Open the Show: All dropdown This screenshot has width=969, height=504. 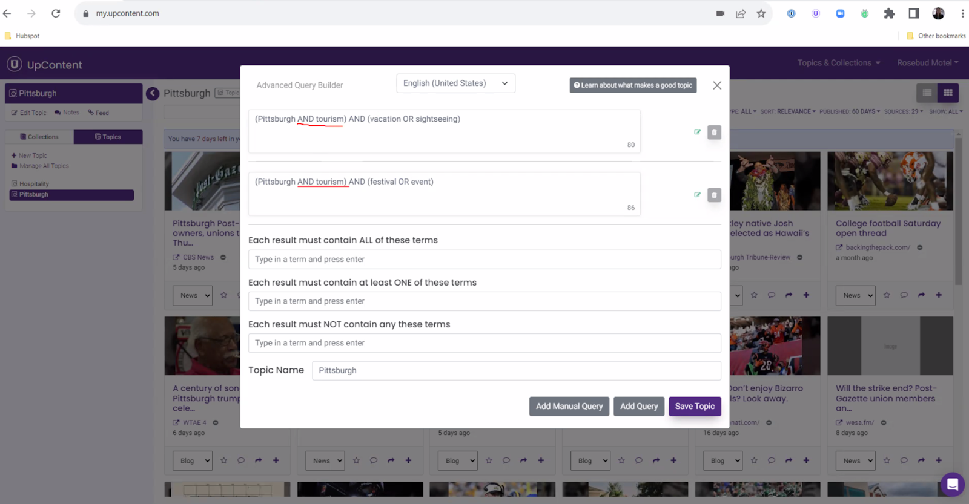click(x=946, y=111)
